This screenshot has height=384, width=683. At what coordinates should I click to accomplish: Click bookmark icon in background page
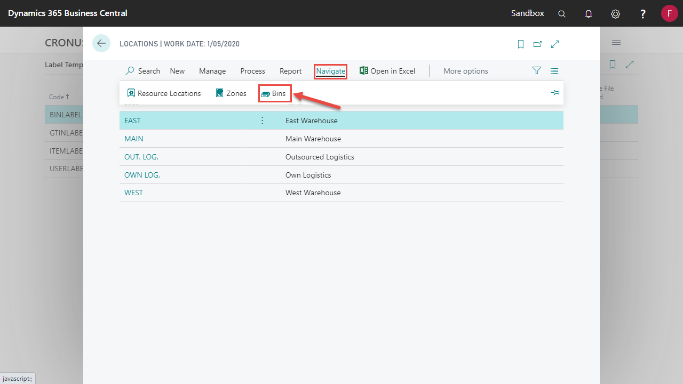tap(613, 65)
